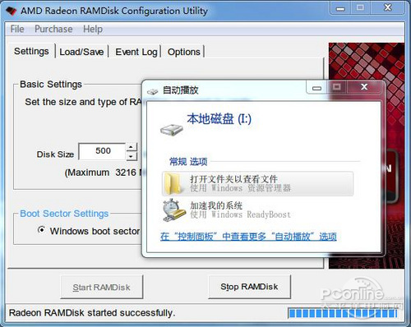Open the Purchase menu

[x=53, y=29]
